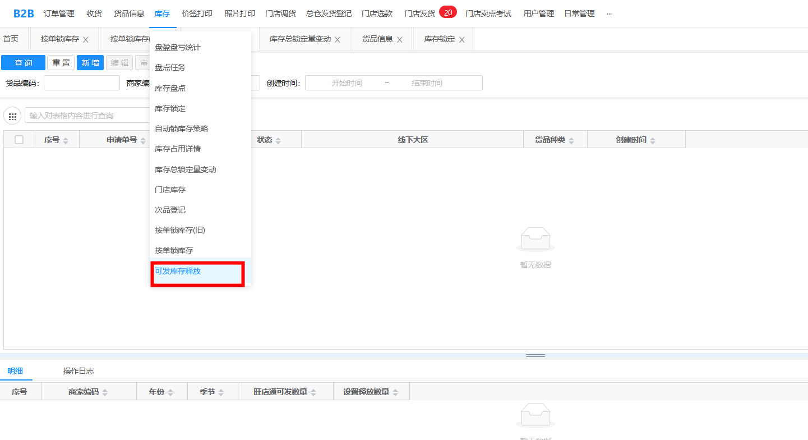Screen dimensions: 808x440
Task: Choose 库存盘点 in the 库存 menu
Action: [170, 88]
